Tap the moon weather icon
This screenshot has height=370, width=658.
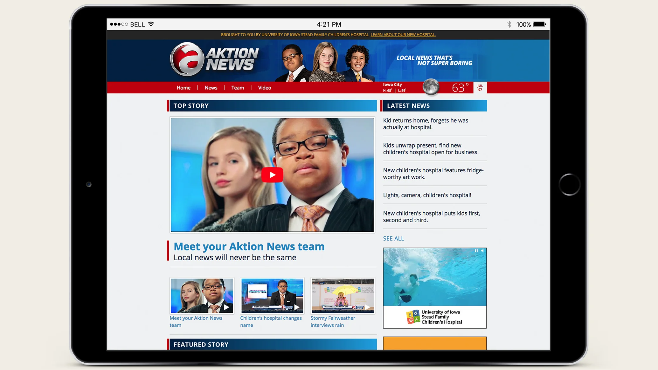tap(431, 86)
